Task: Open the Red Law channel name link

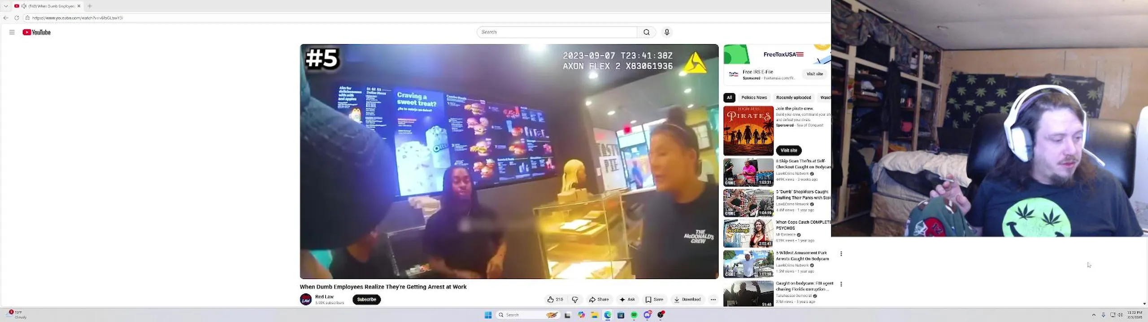Action: pyautogui.click(x=324, y=297)
